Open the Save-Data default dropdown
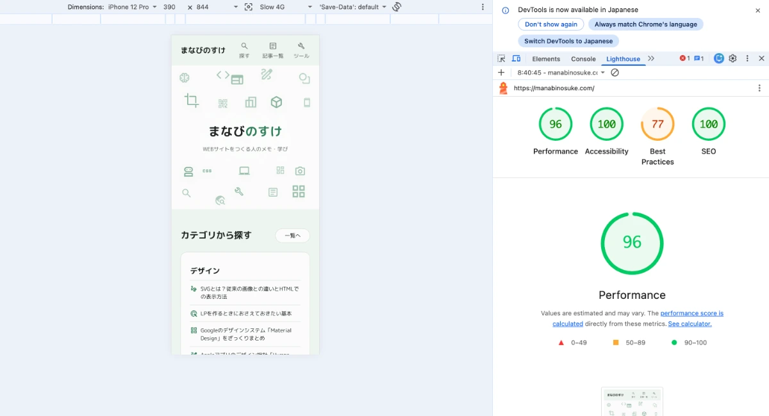 coord(353,6)
